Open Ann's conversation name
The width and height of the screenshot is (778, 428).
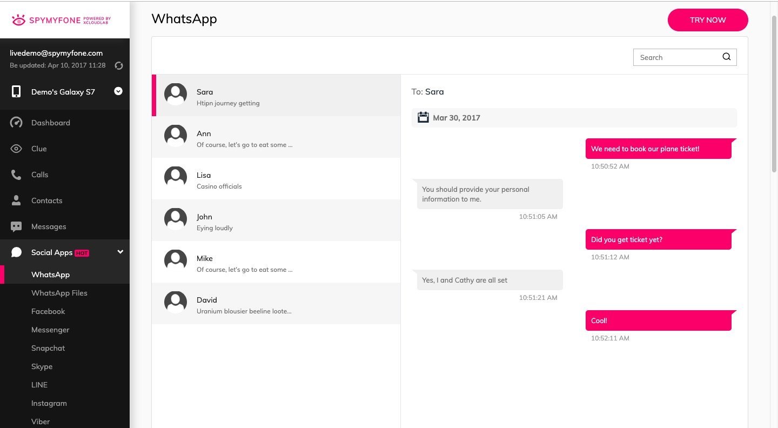204,133
